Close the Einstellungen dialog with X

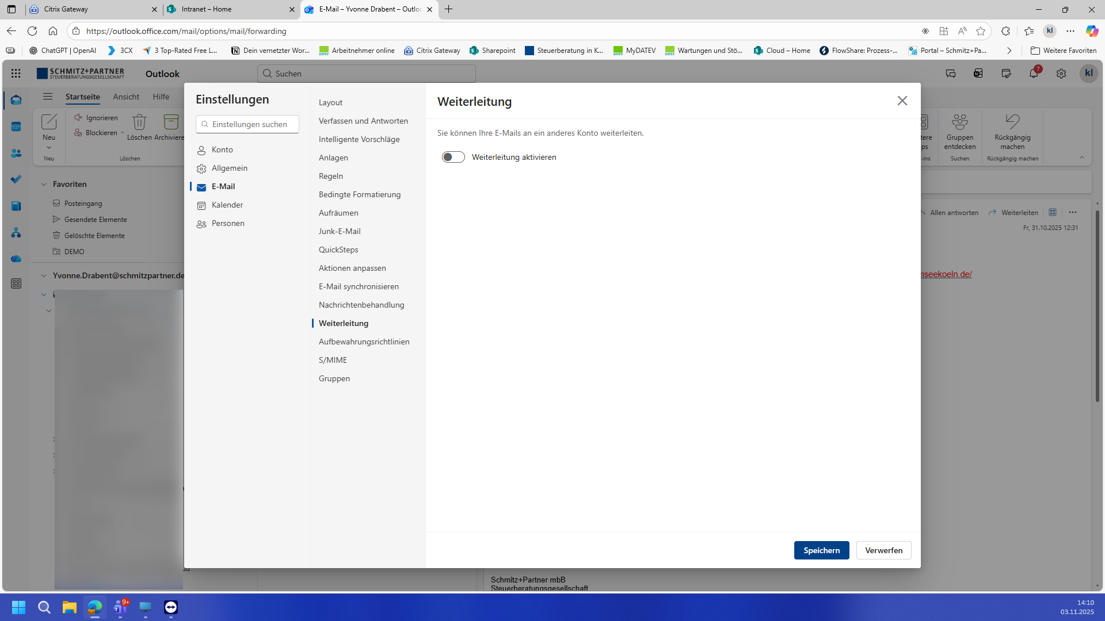click(x=902, y=101)
